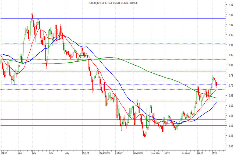Click the 0.80 price axis label
The height and width of the screenshot is (155, 234).
[x=231, y=65]
